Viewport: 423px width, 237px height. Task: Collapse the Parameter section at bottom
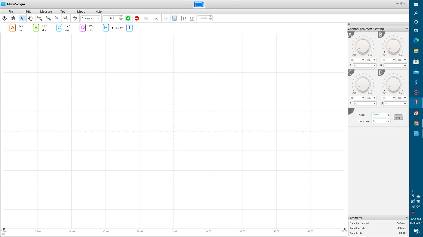tap(407, 218)
